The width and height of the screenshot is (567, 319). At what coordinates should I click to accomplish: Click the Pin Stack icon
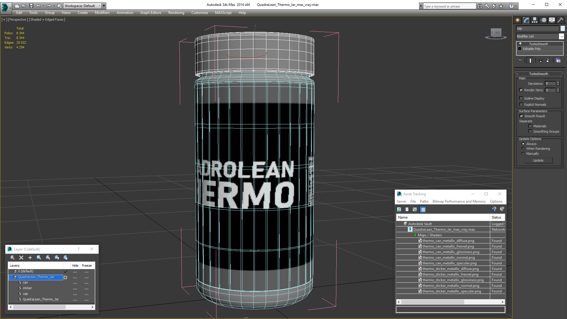click(x=520, y=60)
